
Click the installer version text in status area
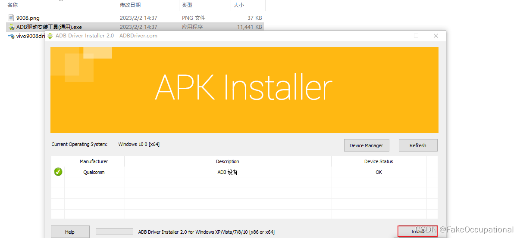206,232
